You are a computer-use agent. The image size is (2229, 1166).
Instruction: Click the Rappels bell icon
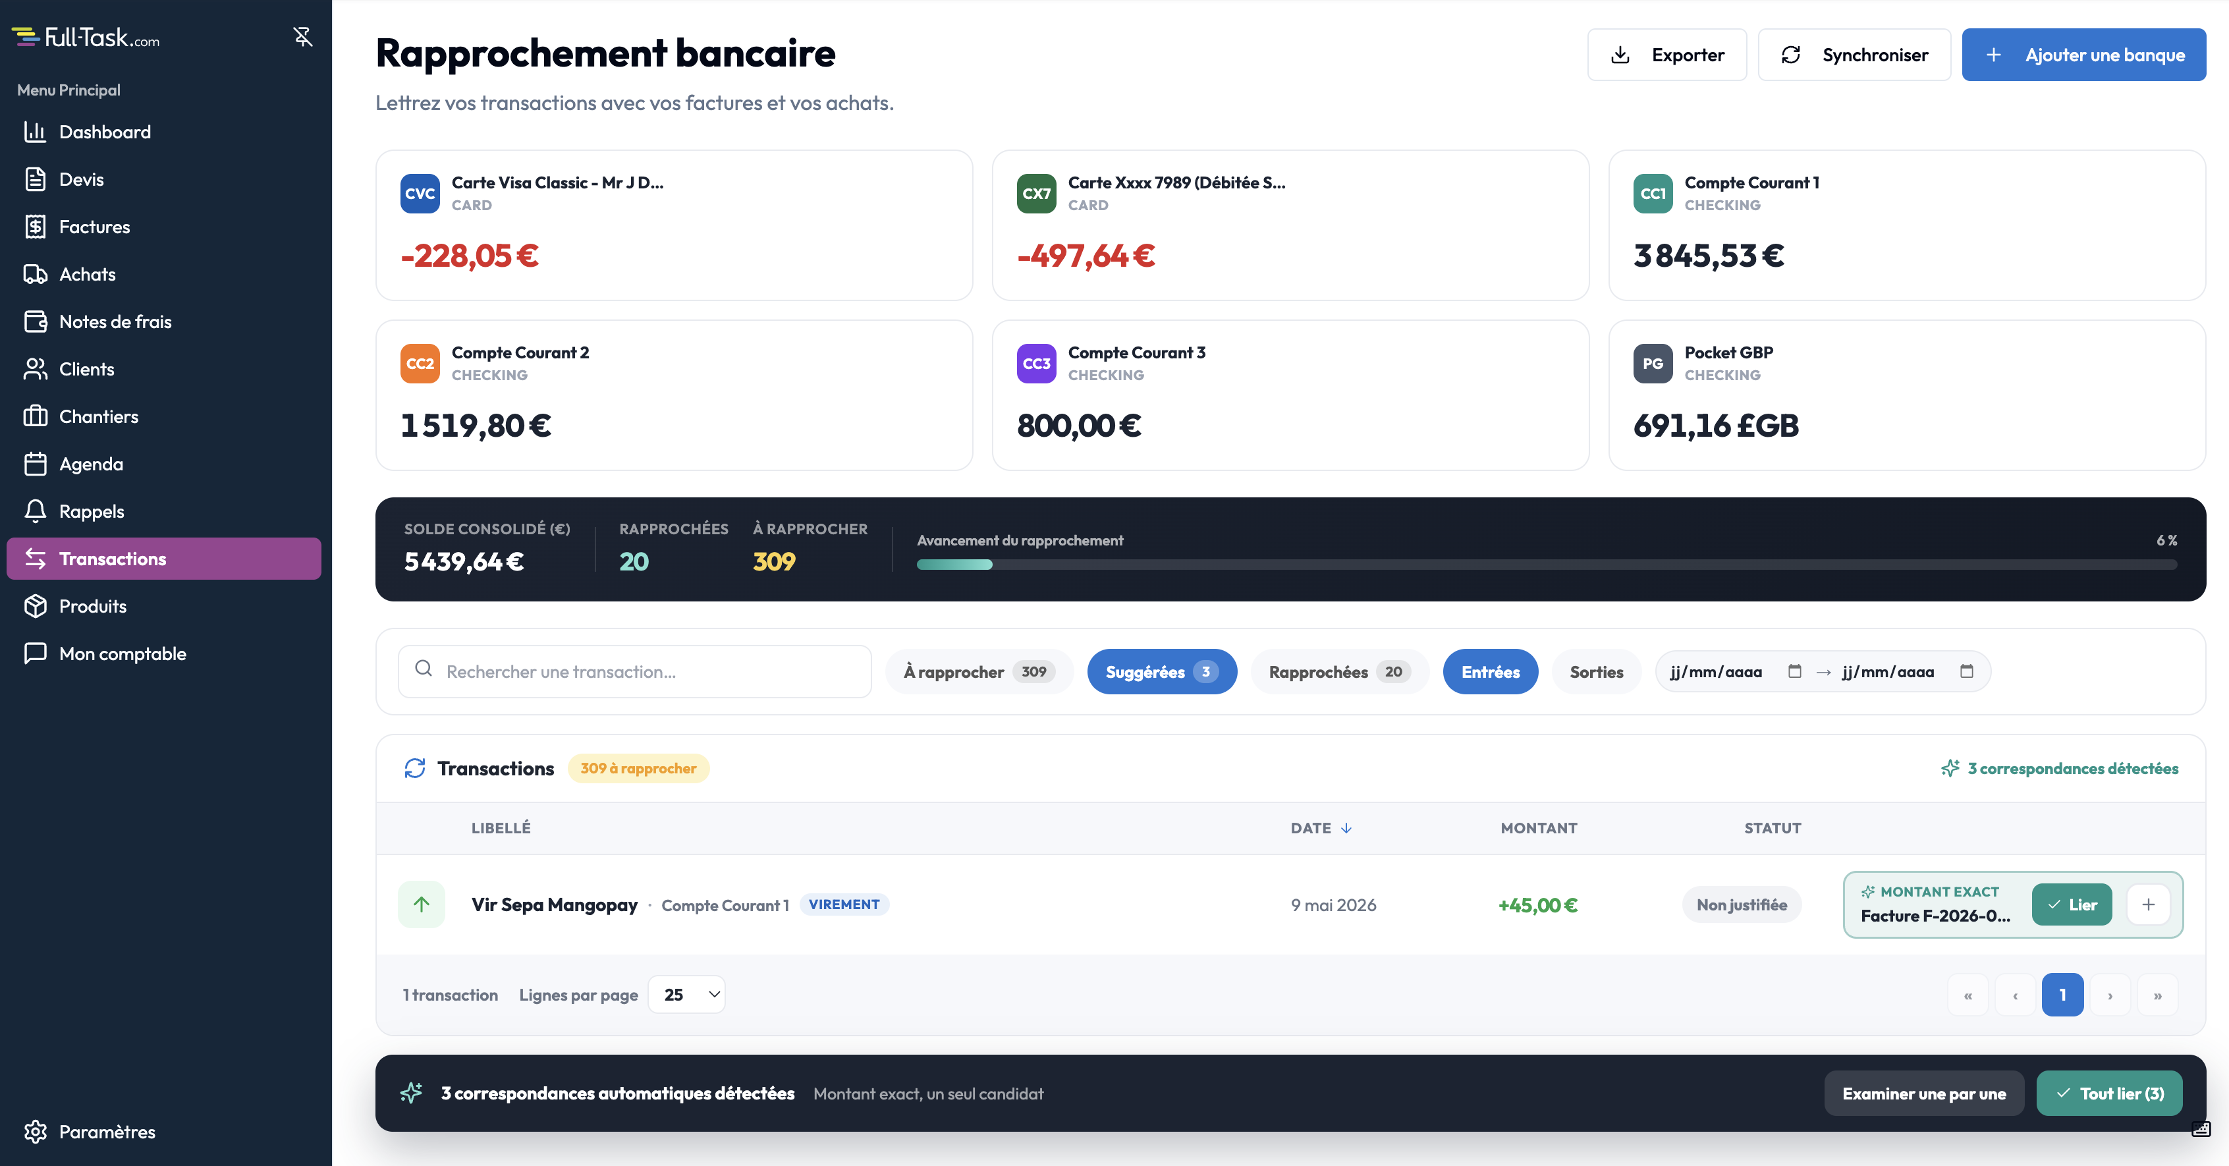[x=36, y=512]
